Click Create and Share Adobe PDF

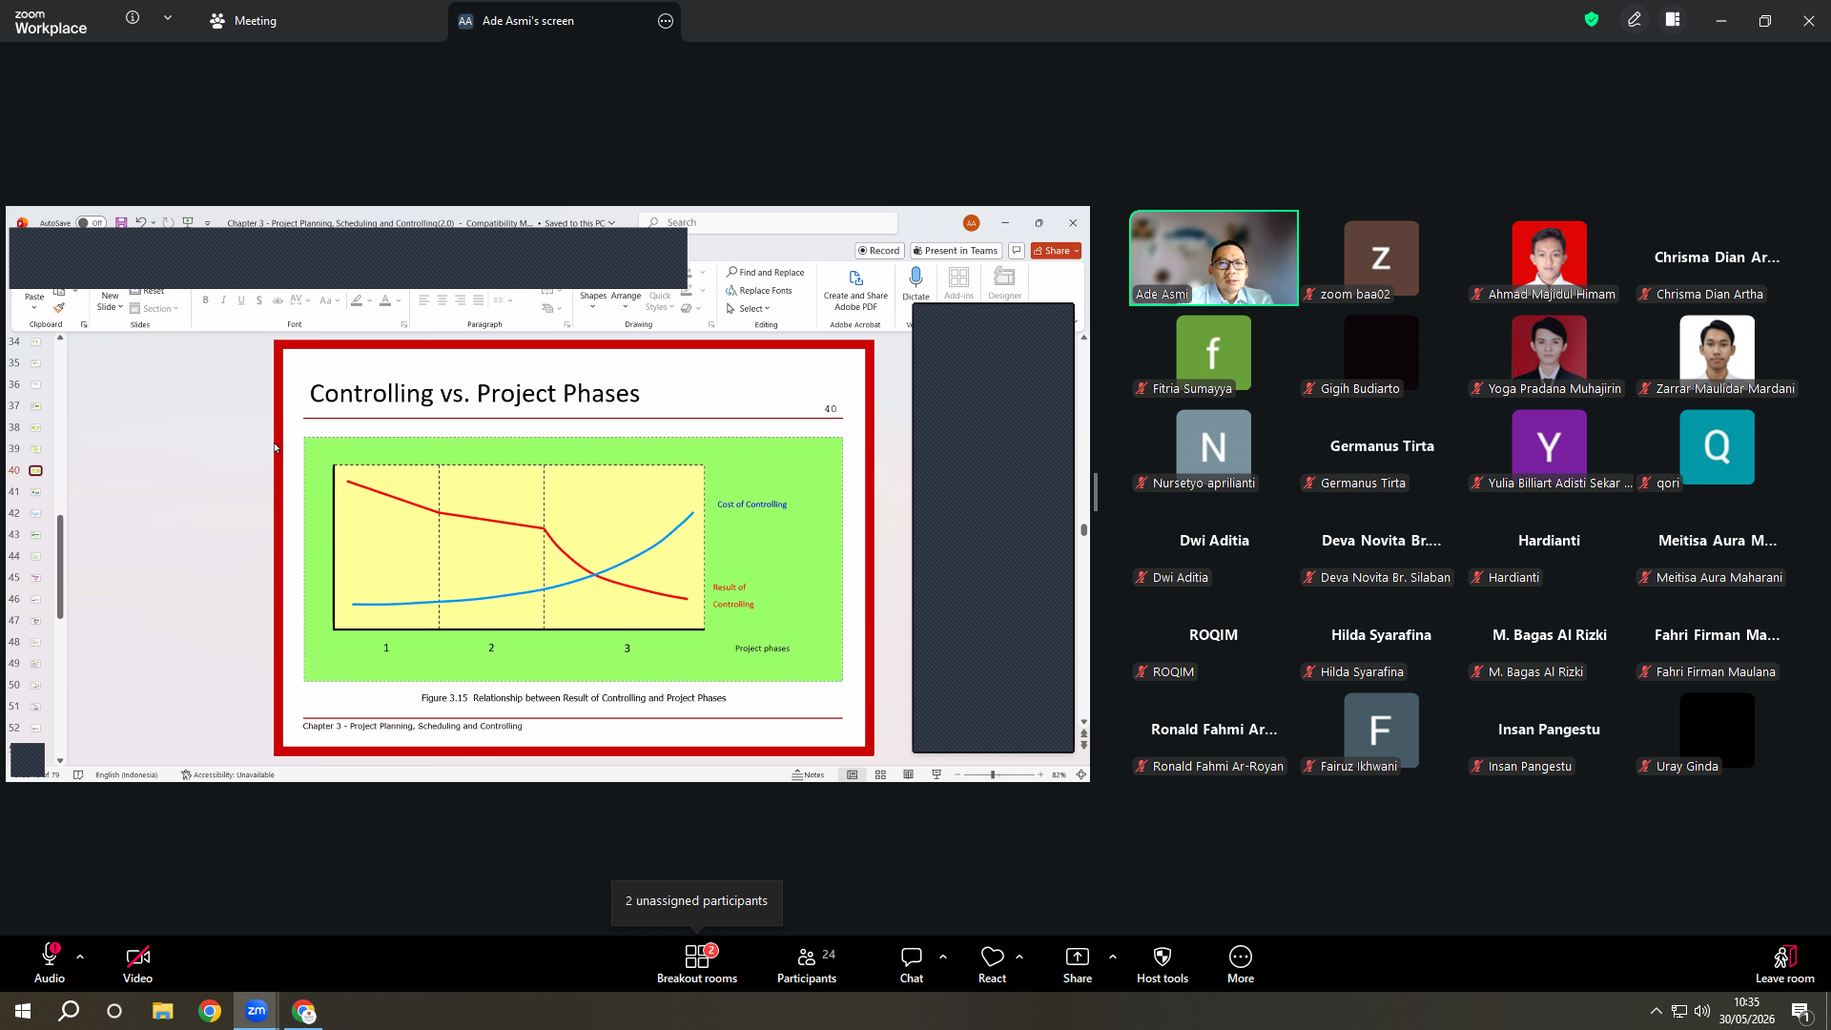855,290
